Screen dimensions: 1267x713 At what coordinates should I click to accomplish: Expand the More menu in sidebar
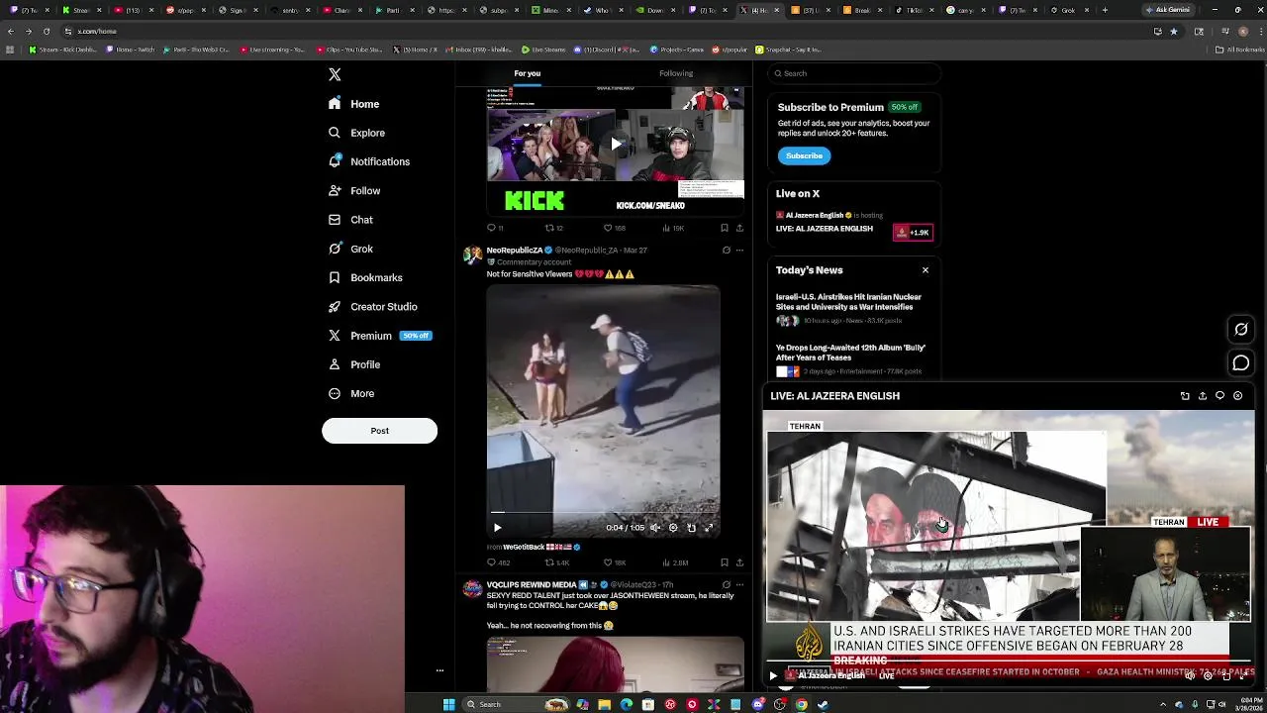(x=351, y=393)
